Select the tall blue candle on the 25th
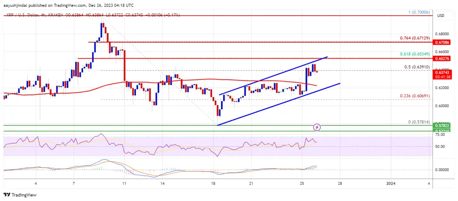The height and width of the screenshot is (201, 458). coord(307,80)
